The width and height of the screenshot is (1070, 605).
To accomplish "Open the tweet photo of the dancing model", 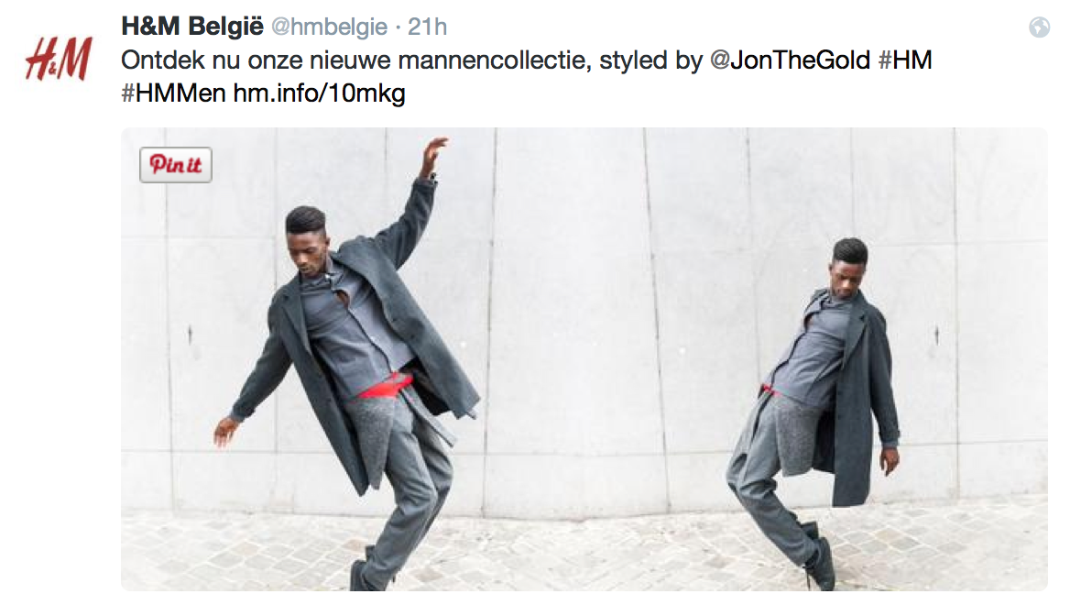I will tap(584, 359).
